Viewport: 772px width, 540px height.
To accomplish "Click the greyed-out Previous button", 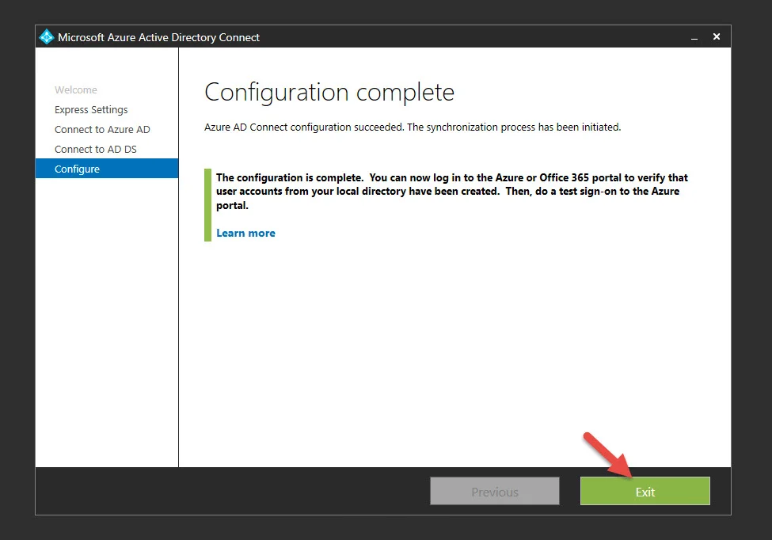I will (495, 491).
